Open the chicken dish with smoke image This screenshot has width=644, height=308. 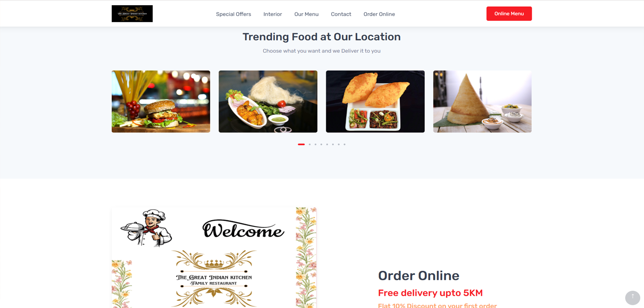tap(268, 101)
